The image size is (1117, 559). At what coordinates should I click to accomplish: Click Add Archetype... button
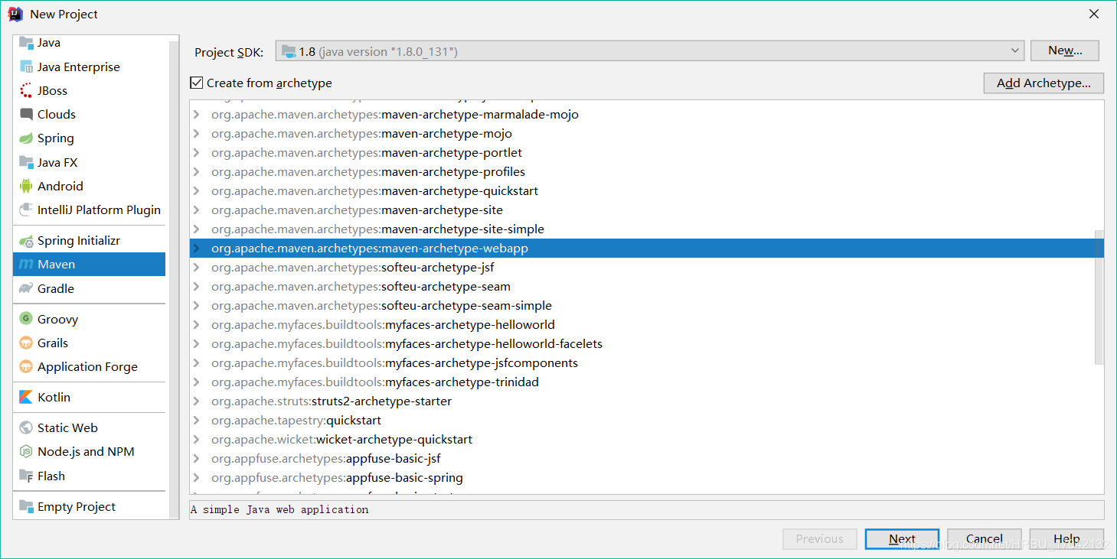[x=1044, y=83]
